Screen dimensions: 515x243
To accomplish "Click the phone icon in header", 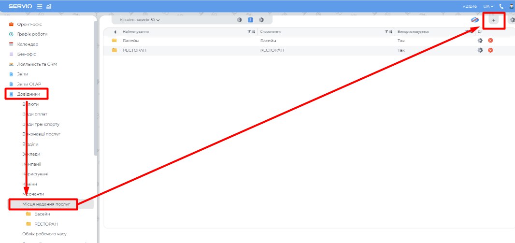I will tap(501, 6).
